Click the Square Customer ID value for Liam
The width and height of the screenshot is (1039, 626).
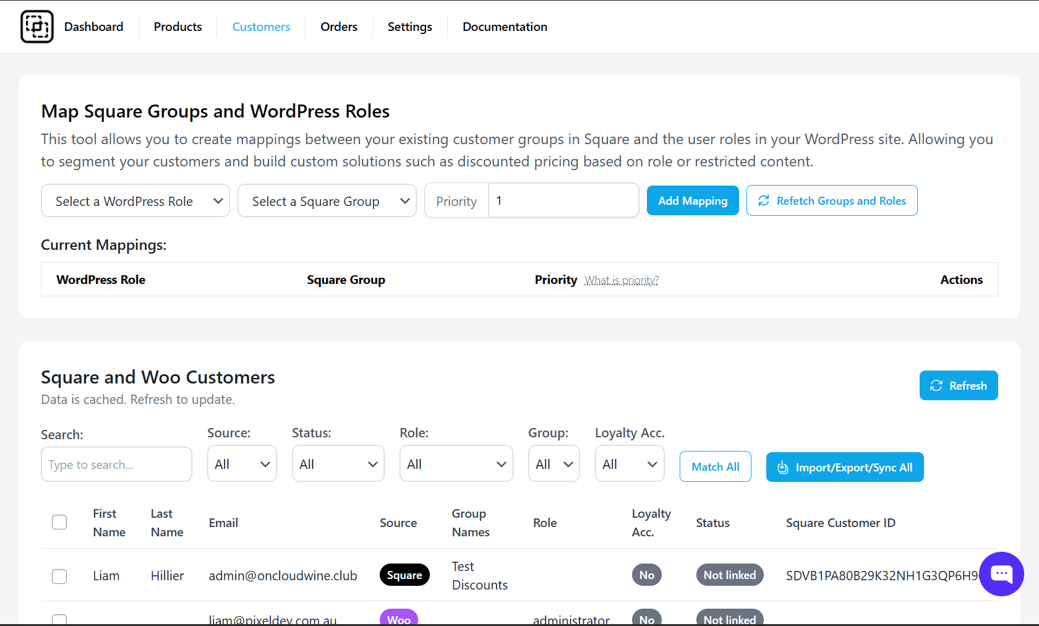[883, 575]
